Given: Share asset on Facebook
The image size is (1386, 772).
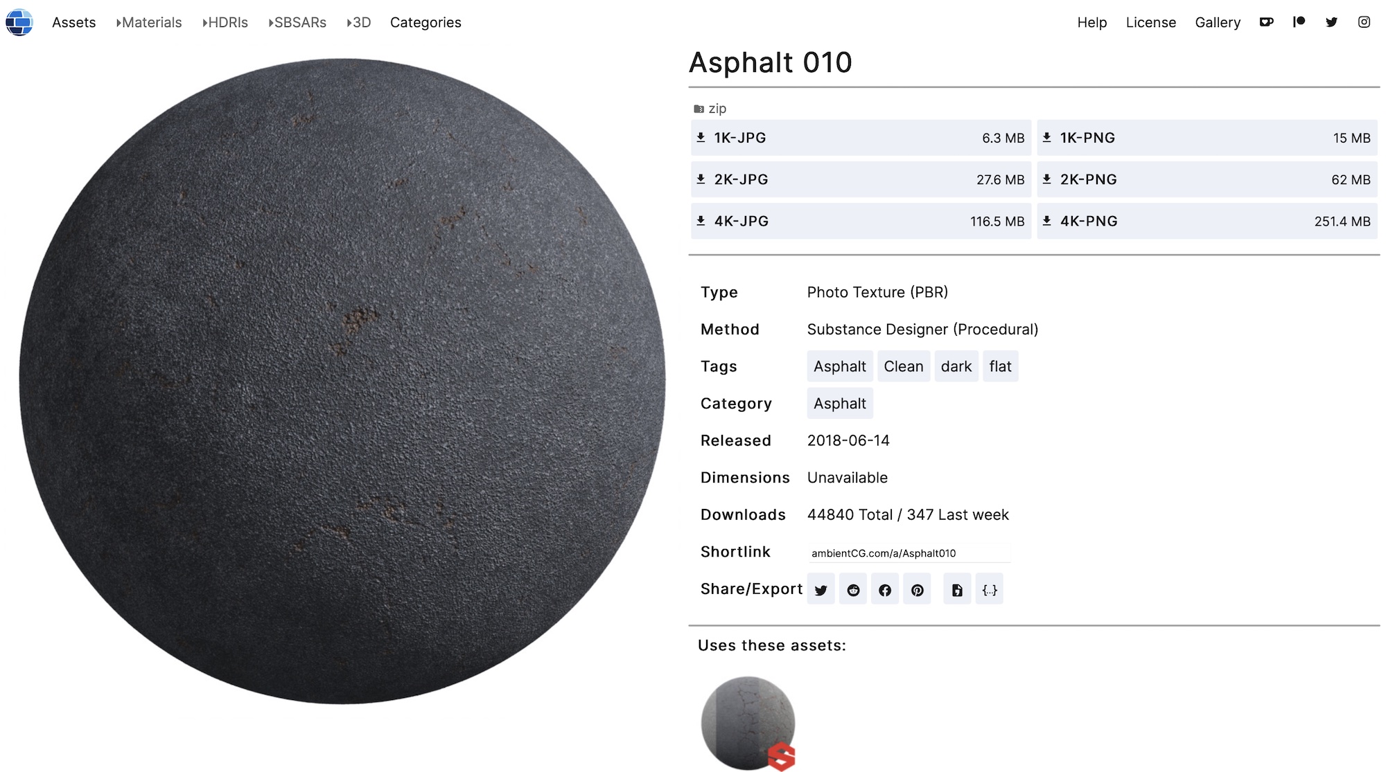Looking at the screenshot, I should pyautogui.click(x=885, y=590).
